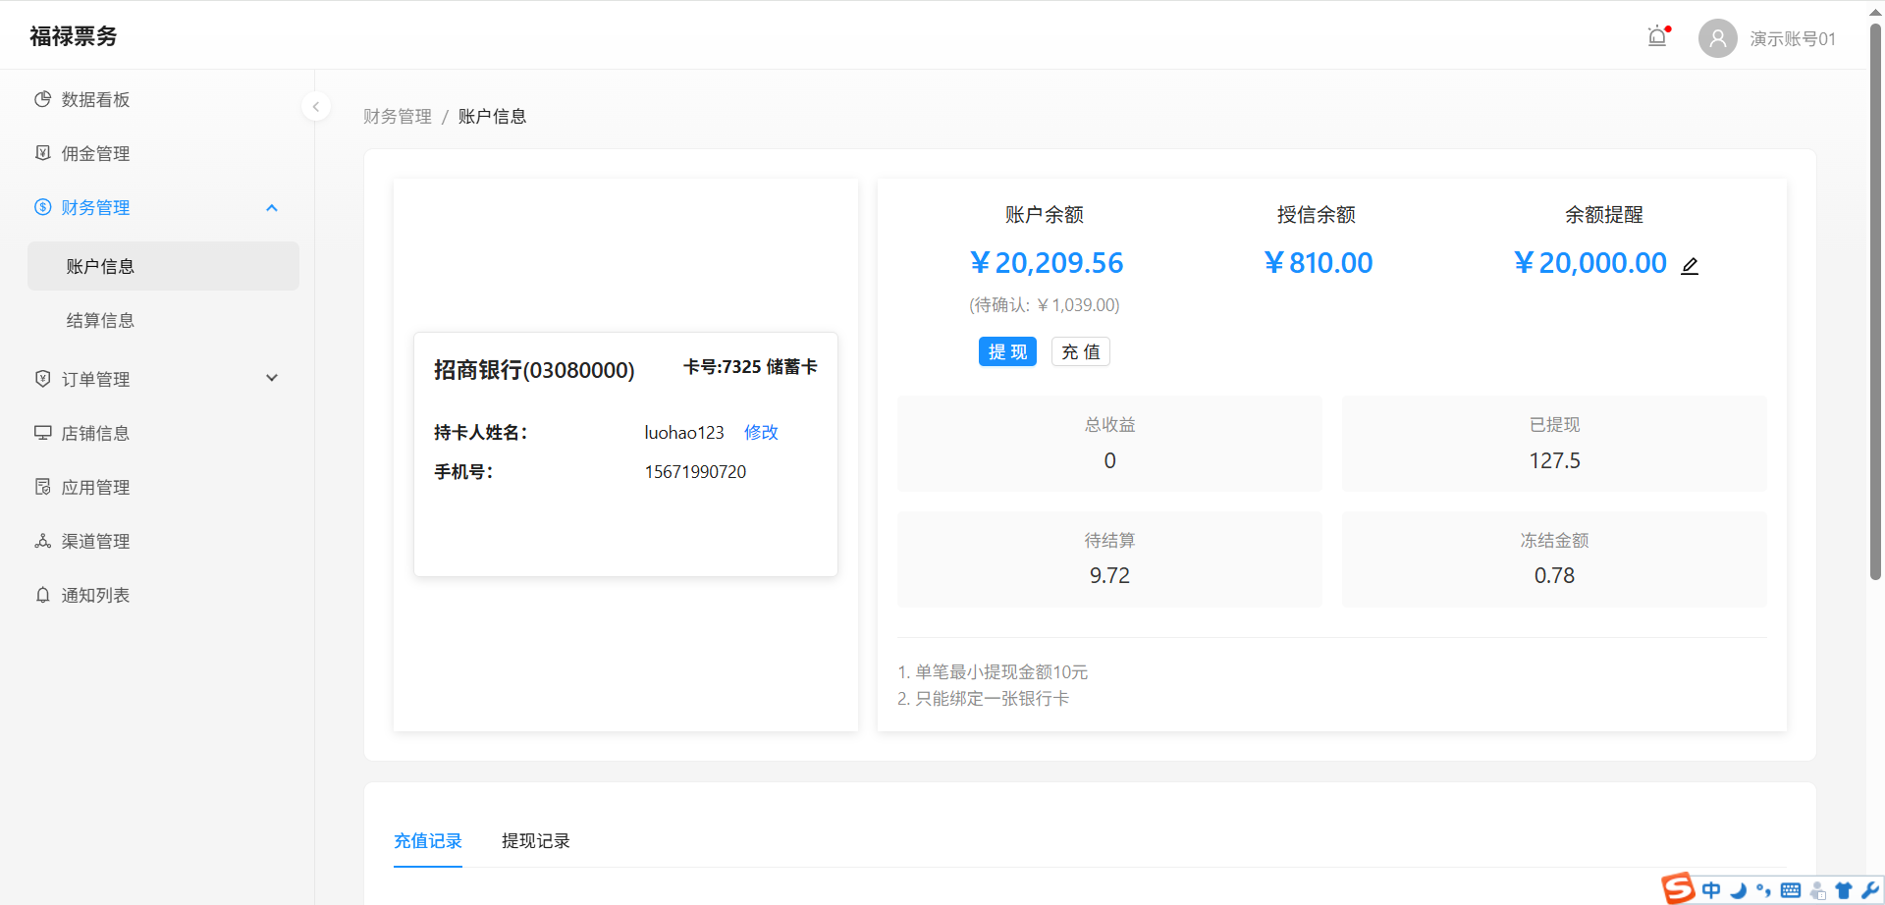Screen dimensions: 1885x905
Task: Click the notification bell icon
Action: click(x=1657, y=37)
